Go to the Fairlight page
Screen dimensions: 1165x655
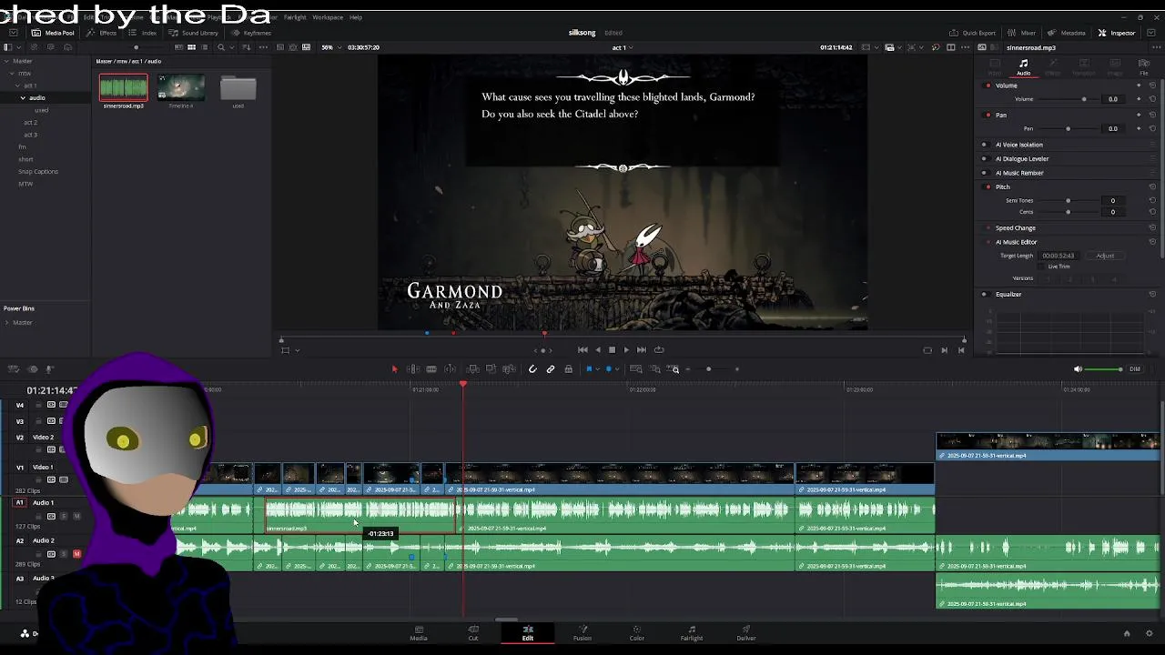(x=692, y=631)
